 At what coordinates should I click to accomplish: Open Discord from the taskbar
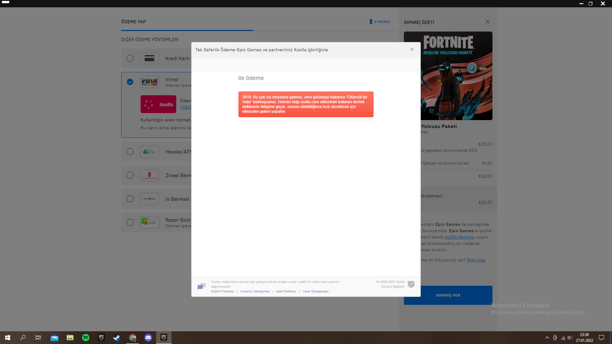point(148,338)
